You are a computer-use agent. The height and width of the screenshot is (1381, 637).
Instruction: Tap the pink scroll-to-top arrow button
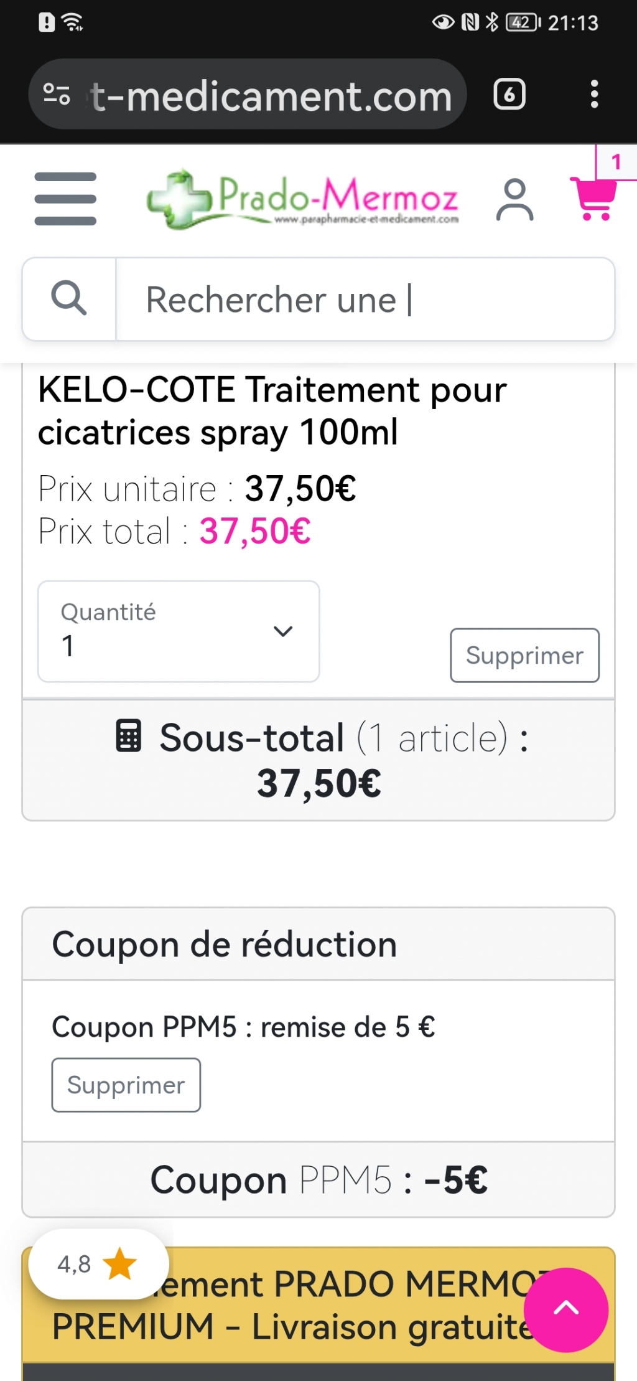pos(565,1309)
